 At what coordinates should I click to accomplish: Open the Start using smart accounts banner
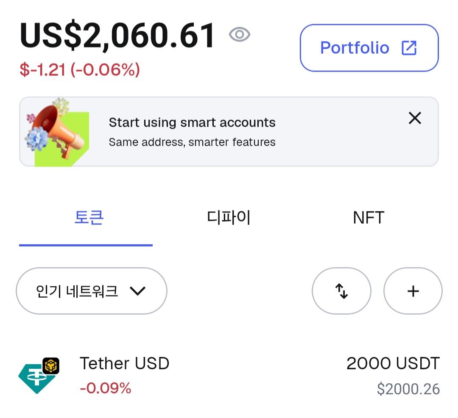[192, 132]
